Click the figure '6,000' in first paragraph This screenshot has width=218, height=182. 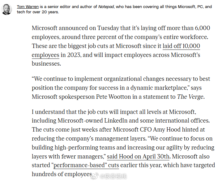click(x=203, y=28)
